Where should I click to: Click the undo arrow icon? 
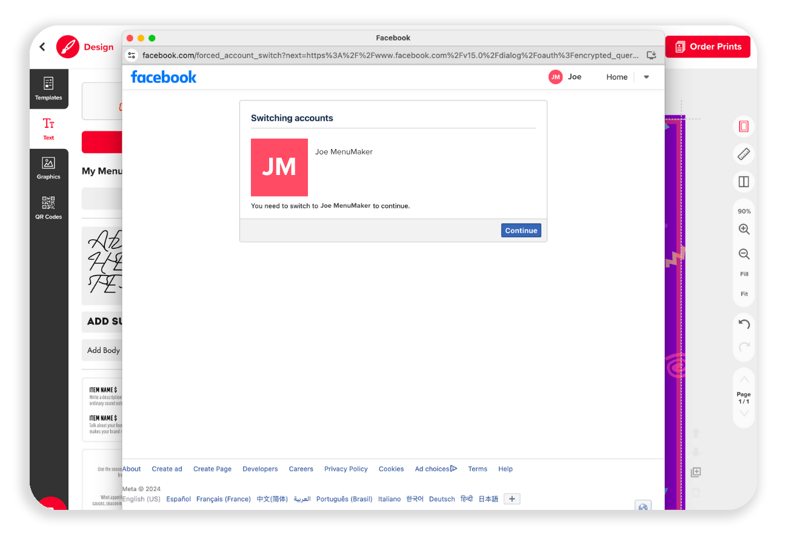pos(744,324)
